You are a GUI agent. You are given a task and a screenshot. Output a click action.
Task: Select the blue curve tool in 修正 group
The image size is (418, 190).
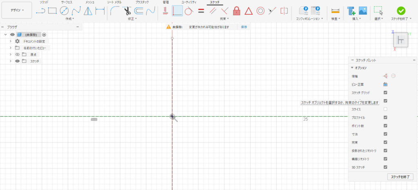151,11
